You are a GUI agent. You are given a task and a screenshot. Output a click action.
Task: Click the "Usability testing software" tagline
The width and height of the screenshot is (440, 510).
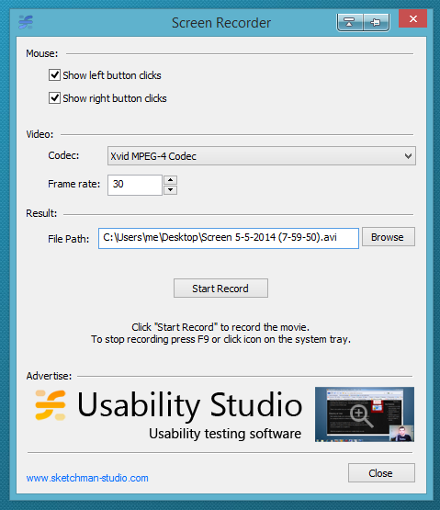pyautogui.click(x=225, y=434)
